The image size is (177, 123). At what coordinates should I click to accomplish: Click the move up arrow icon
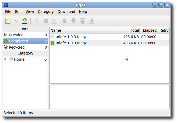click(65, 21)
